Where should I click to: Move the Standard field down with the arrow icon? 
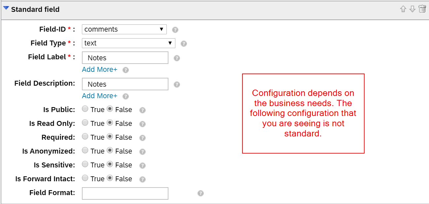(x=412, y=9)
